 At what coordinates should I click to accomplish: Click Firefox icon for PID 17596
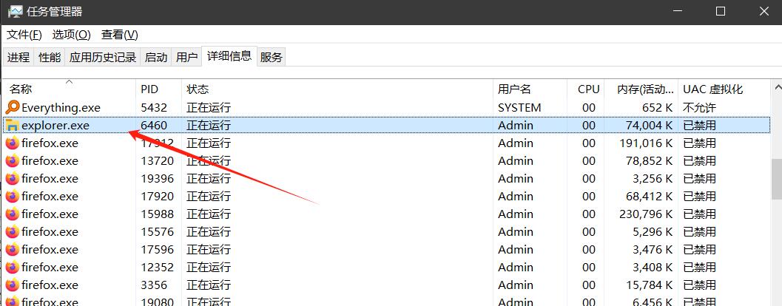pyautogui.click(x=12, y=249)
